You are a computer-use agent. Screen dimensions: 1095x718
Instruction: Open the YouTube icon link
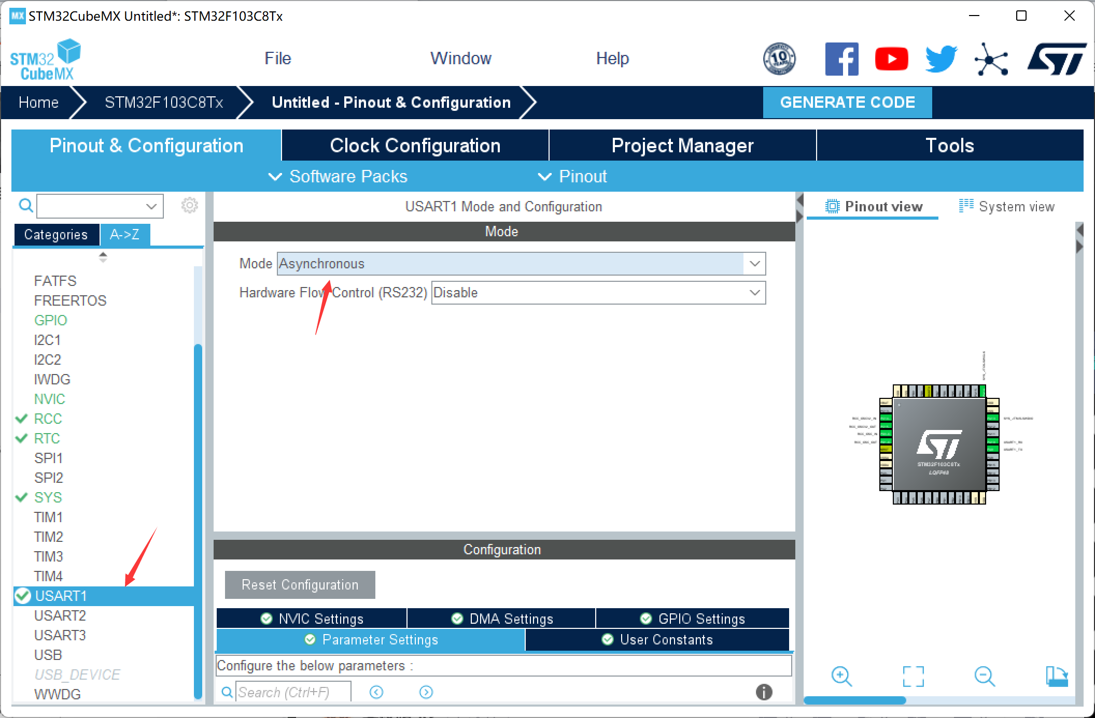pos(891,59)
